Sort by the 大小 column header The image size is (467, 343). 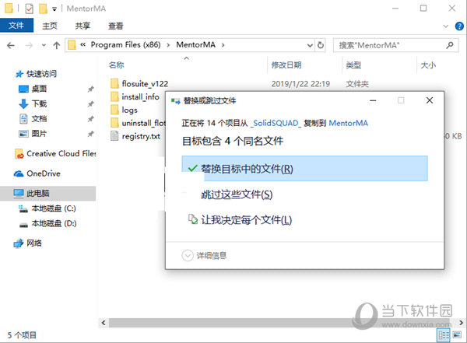tap(428, 65)
